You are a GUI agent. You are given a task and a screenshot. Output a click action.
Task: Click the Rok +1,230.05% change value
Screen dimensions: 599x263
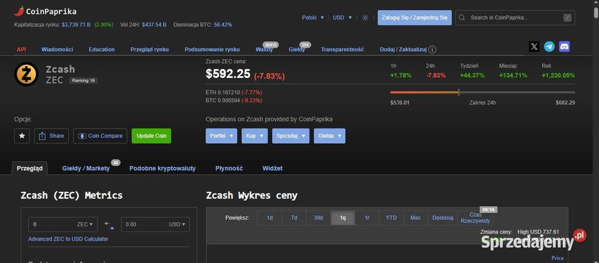[x=558, y=75]
